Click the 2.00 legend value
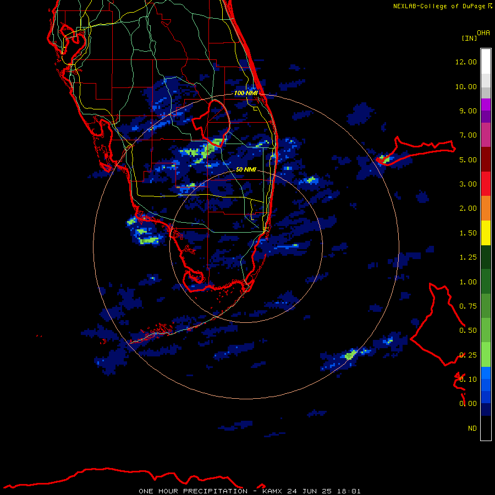 [468, 208]
